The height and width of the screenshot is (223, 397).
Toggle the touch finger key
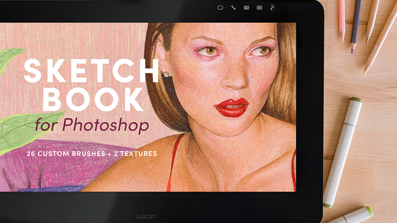272,8
